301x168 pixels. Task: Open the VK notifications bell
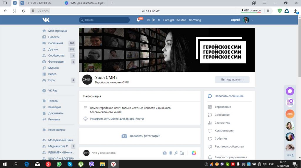point(138,20)
